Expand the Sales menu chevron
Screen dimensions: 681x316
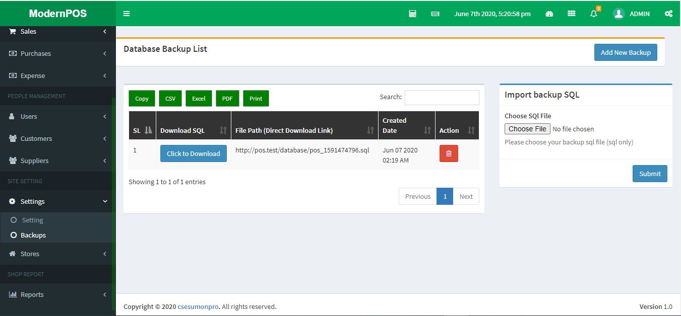click(105, 31)
